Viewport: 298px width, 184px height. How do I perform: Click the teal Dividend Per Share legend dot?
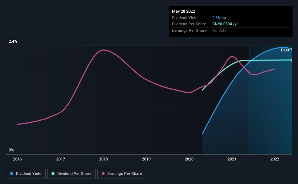[x=53, y=173]
